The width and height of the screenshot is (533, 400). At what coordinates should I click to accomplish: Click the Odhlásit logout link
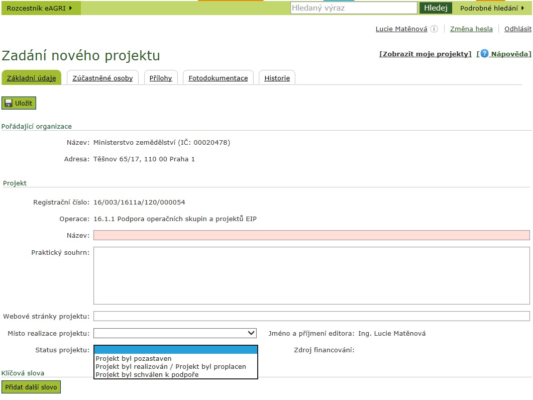[517, 29]
